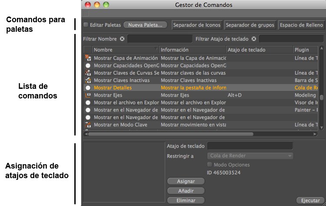Click the Información column header
The height and width of the screenshot is (206, 326).
click(193, 50)
